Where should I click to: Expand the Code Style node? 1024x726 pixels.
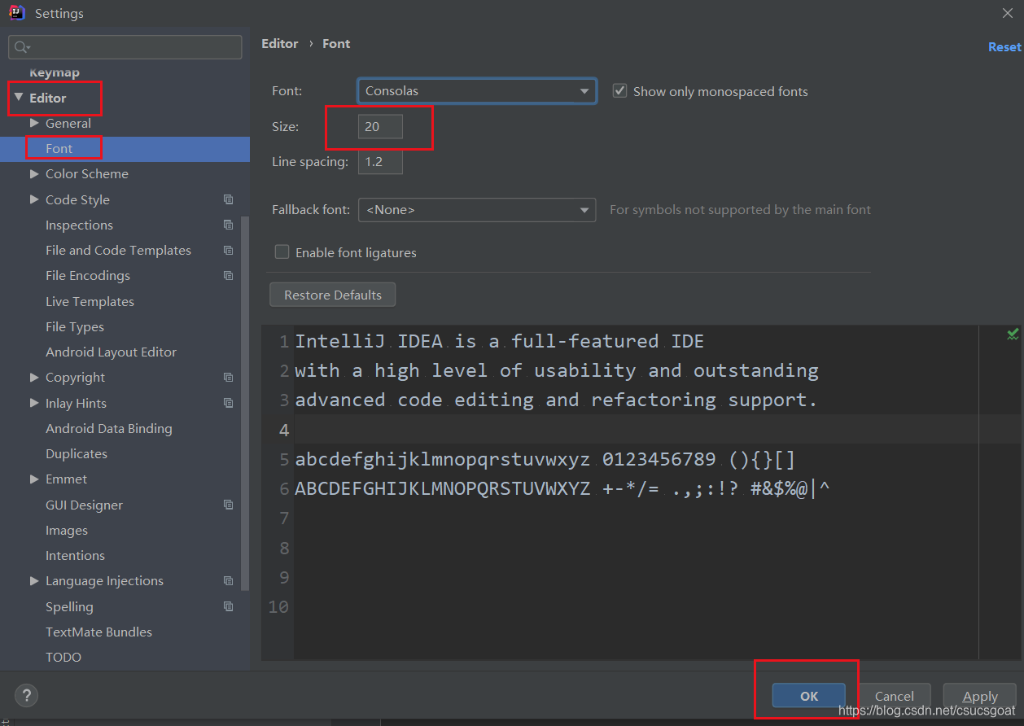point(34,199)
